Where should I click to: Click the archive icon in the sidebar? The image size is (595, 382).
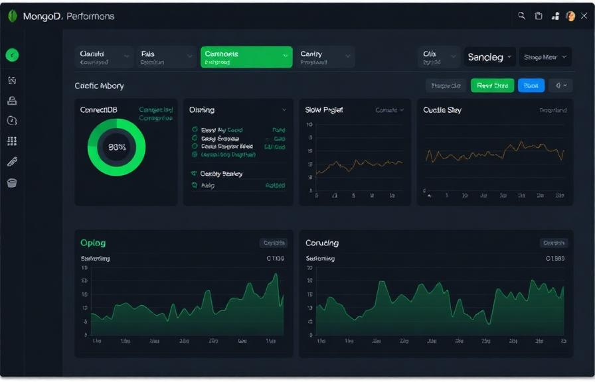pyautogui.click(x=12, y=99)
